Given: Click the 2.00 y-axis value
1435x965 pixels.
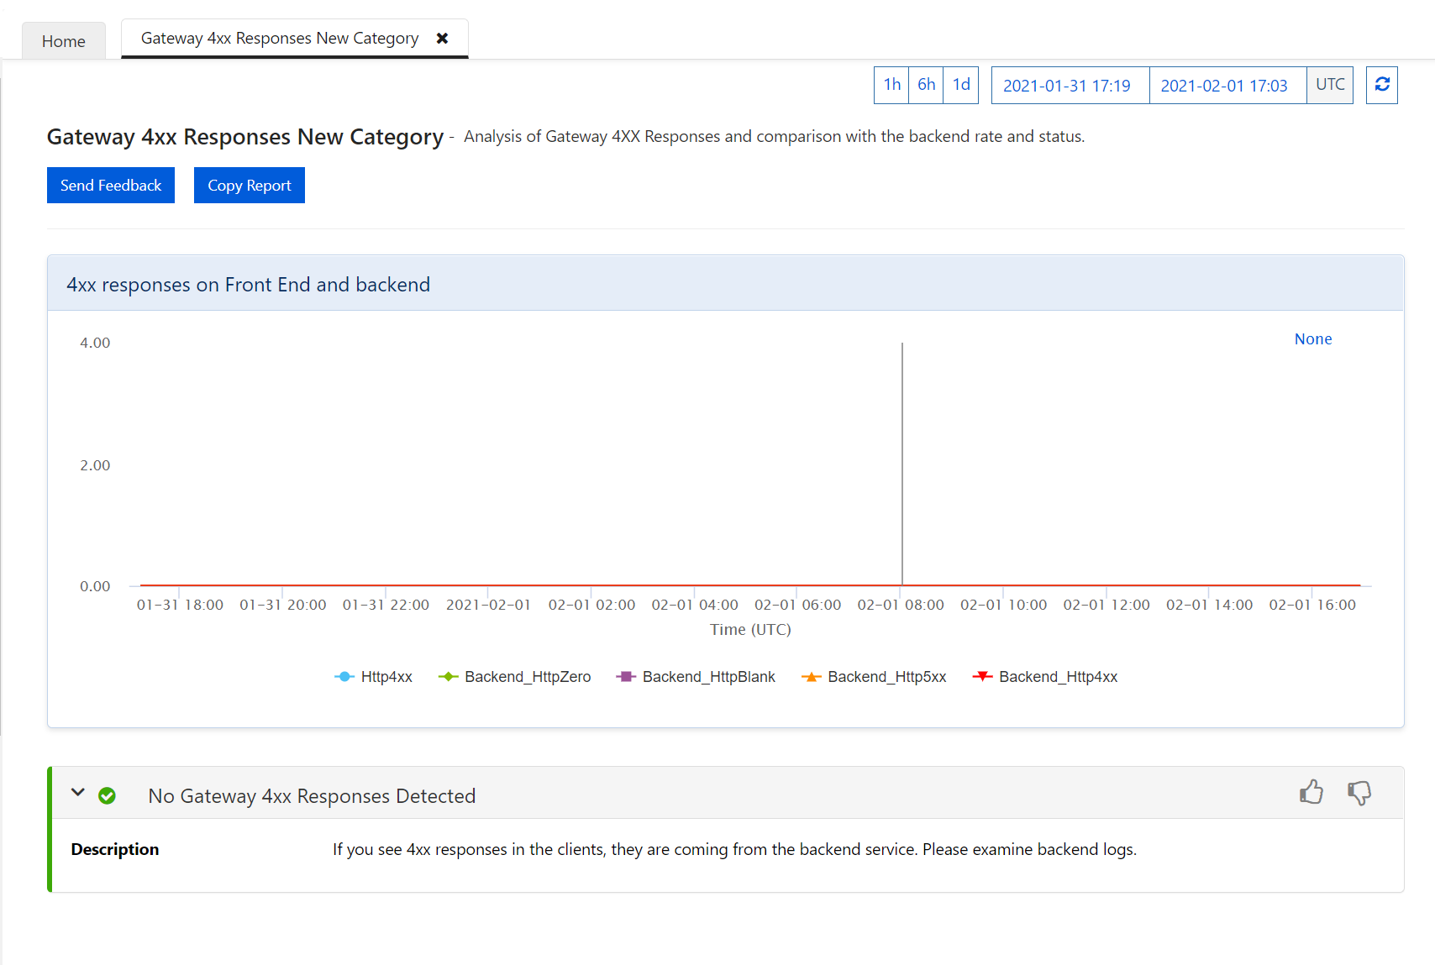Looking at the screenshot, I should pos(95,465).
